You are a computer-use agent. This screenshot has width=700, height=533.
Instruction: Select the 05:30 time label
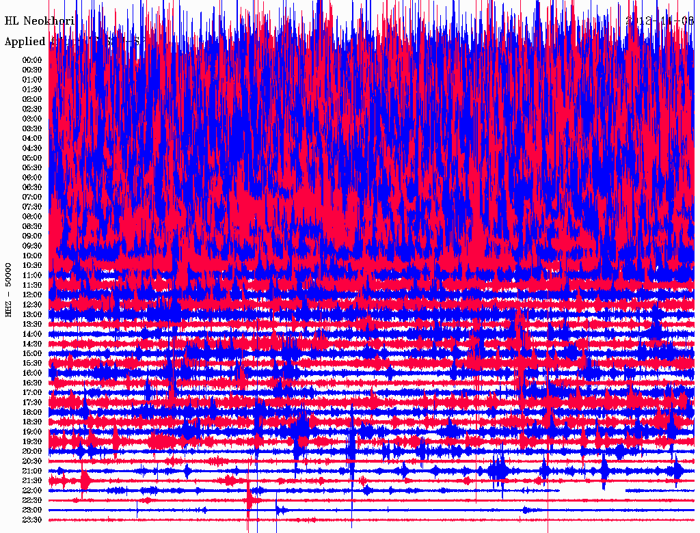click(32, 167)
